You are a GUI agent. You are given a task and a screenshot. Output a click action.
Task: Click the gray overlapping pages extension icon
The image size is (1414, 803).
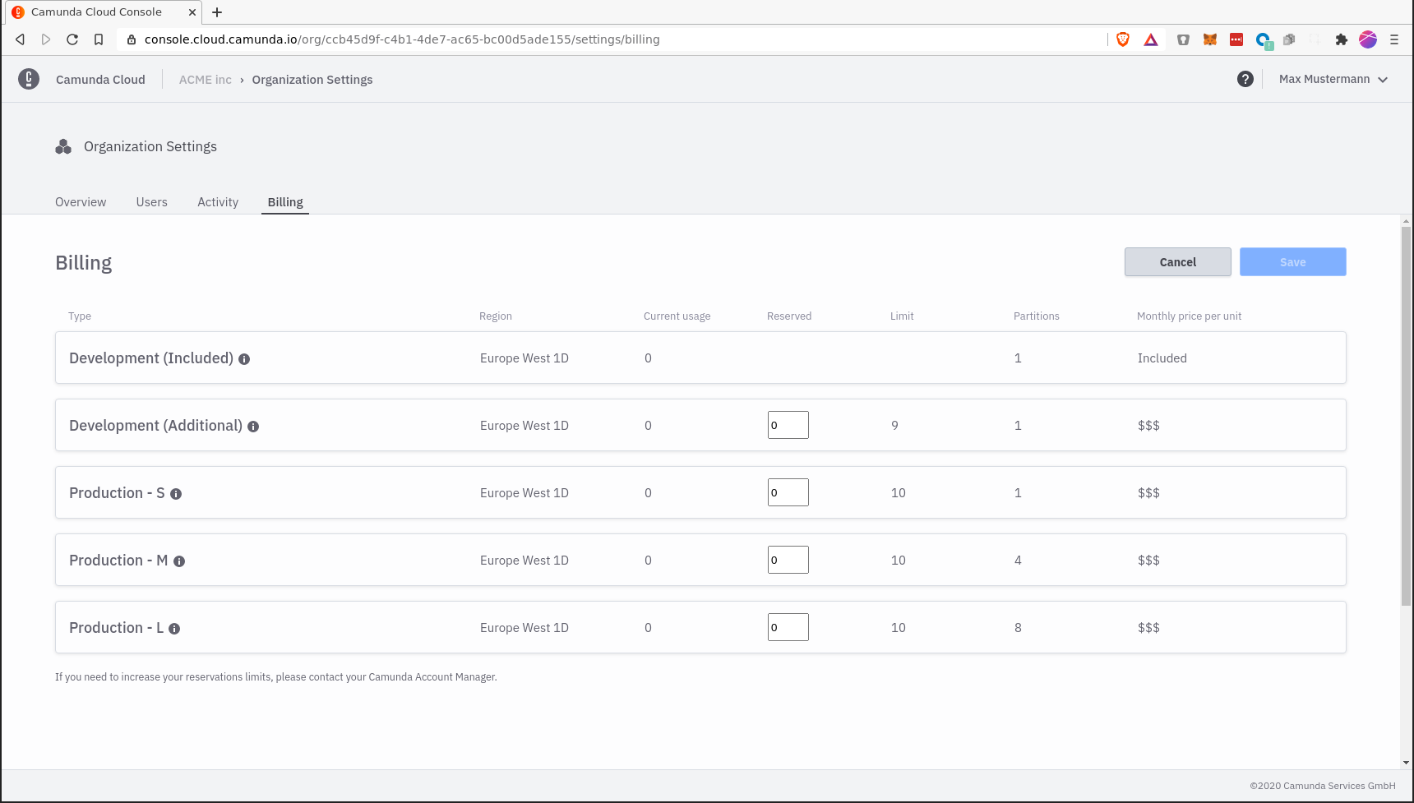[1289, 39]
